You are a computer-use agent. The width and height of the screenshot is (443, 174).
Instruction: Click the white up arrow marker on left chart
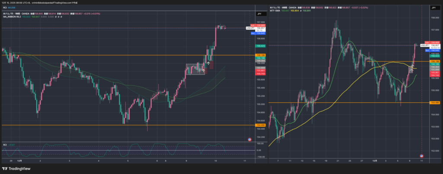(x=209, y=63)
